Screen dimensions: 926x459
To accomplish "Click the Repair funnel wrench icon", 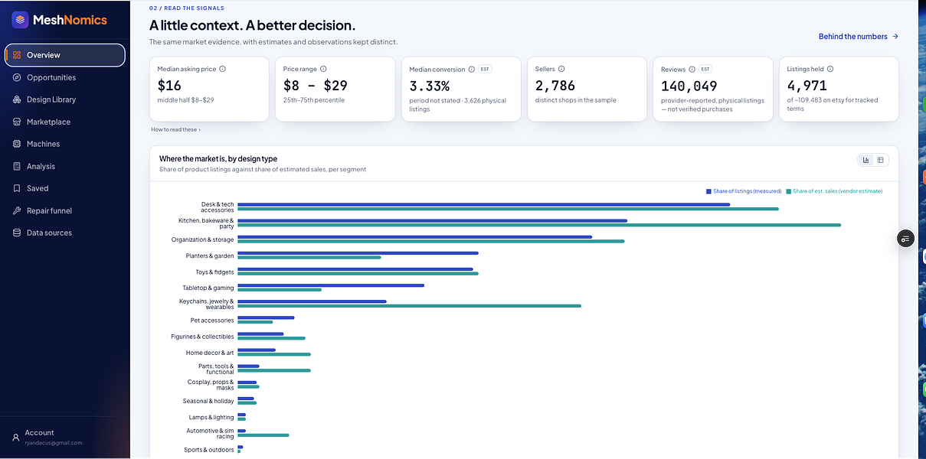I will [17, 210].
